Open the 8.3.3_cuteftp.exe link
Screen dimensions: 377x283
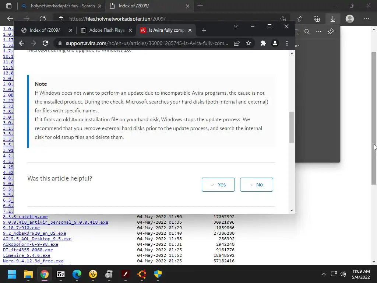point(25,217)
